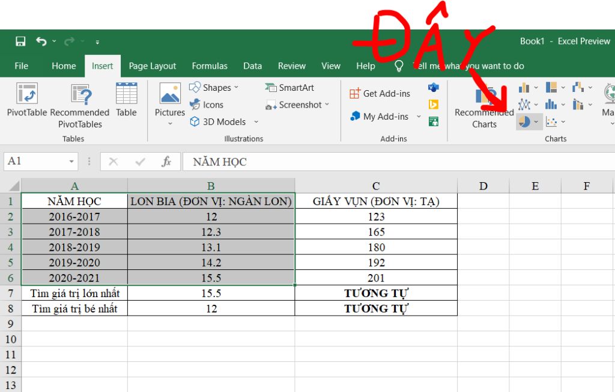The image size is (615, 392).
Task: Open the Combo Chart dropdown
Action: pos(590,105)
